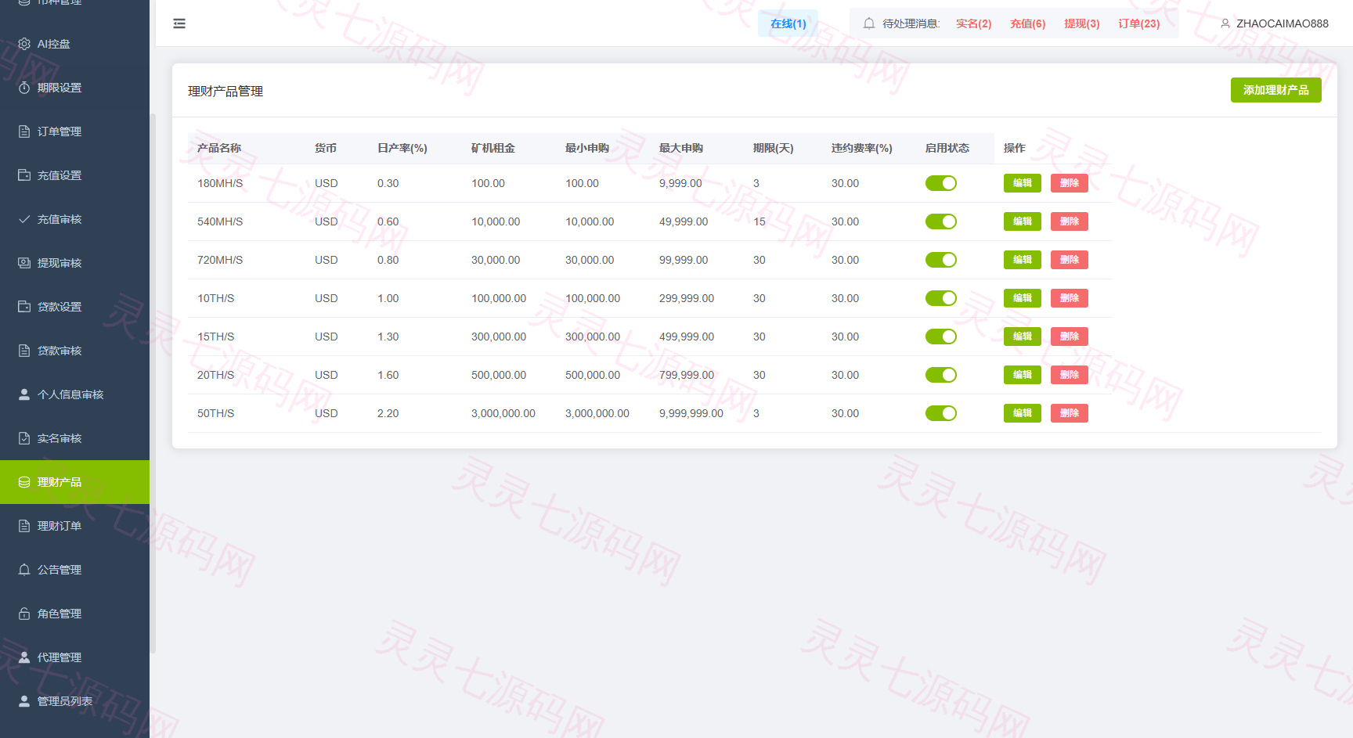1353x738 pixels.
Task: Open pending 订单(23) messages link
Action: pyautogui.click(x=1138, y=23)
